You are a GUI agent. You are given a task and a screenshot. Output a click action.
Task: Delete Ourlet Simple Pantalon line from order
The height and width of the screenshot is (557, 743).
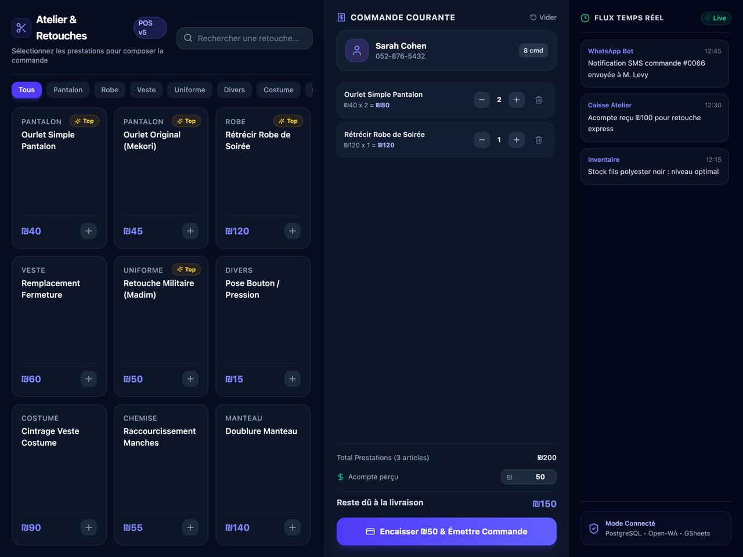539,100
